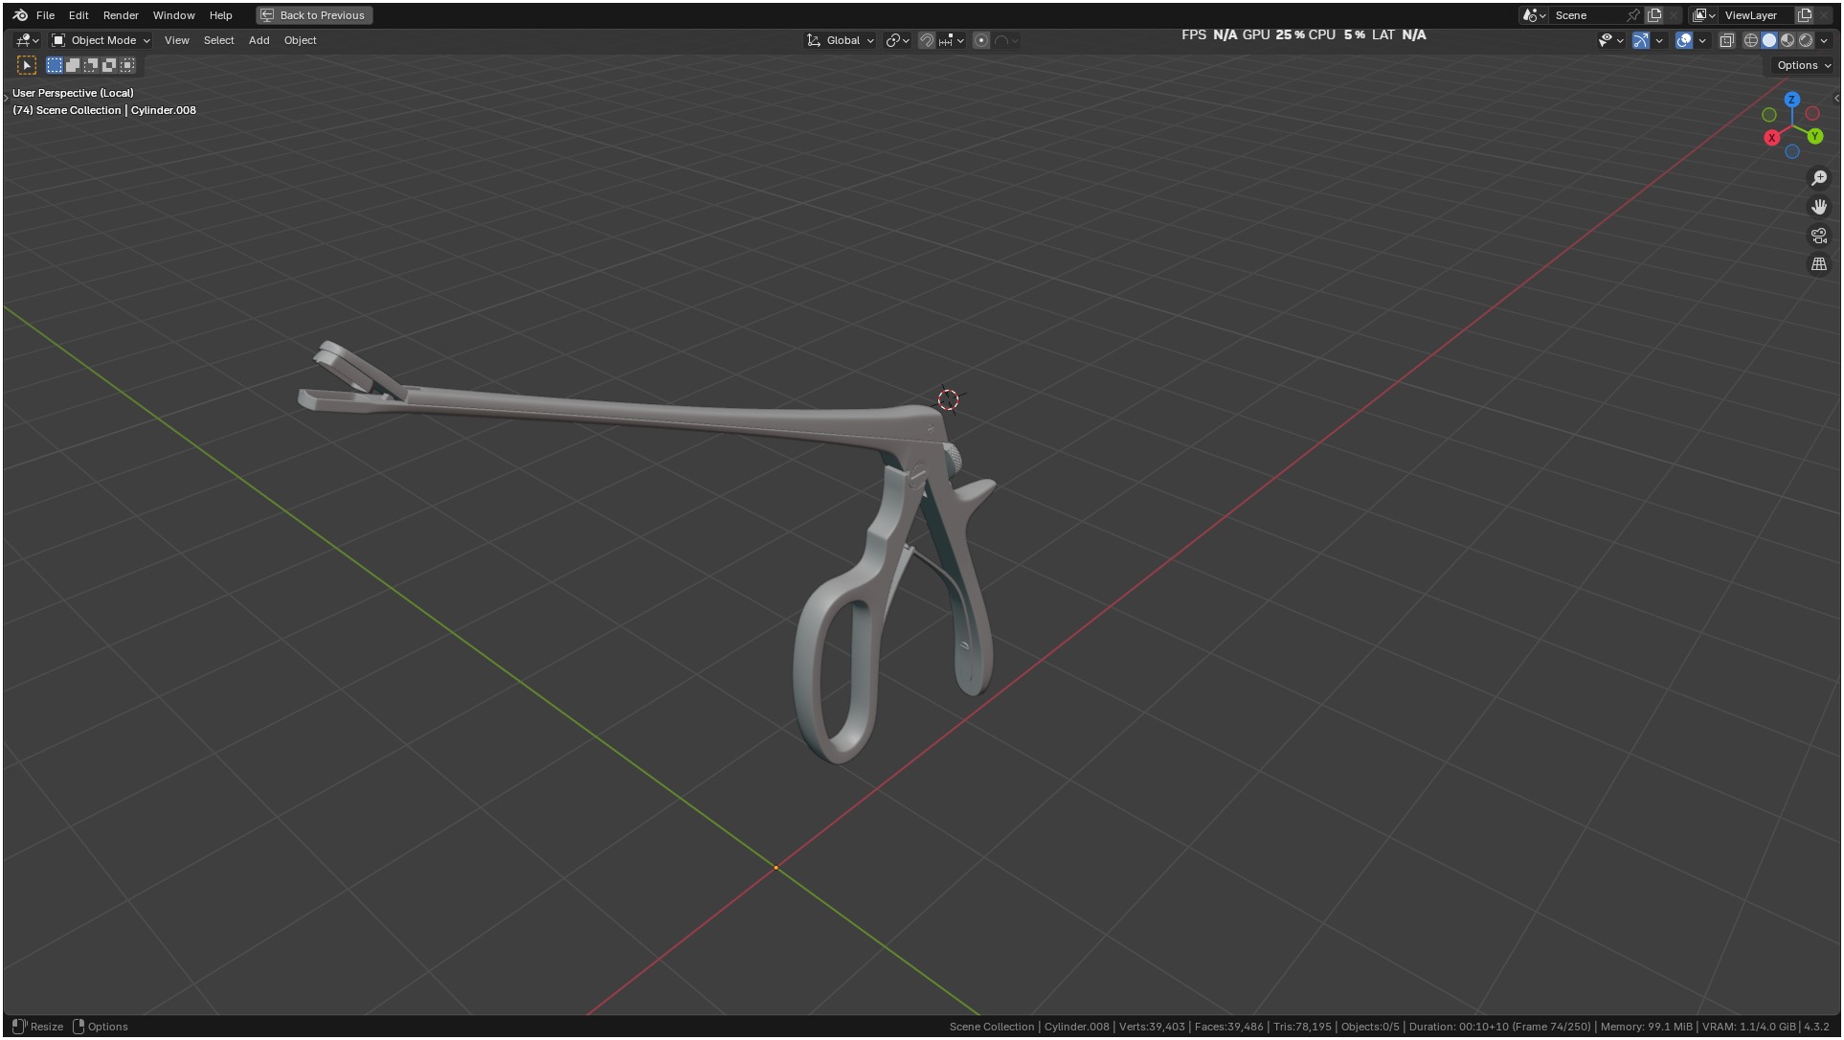Switch to wireframe viewport shading
The image size is (1844, 1040).
pyautogui.click(x=1750, y=40)
